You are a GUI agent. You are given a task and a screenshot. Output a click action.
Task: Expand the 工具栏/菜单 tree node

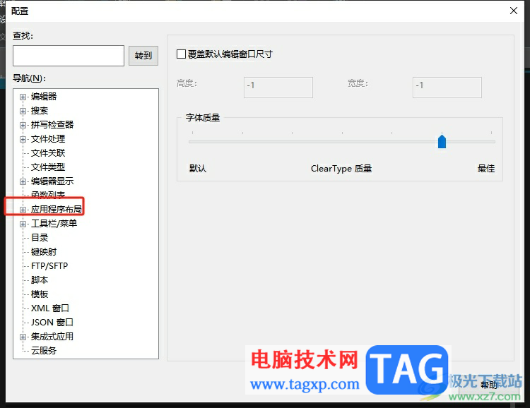(23, 224)
